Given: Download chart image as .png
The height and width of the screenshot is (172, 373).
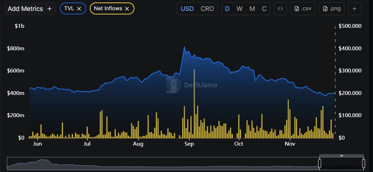Looking at the screenshot, I should coord(331,9).
